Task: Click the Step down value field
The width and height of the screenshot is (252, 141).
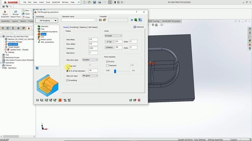Action: click(93, 53)
